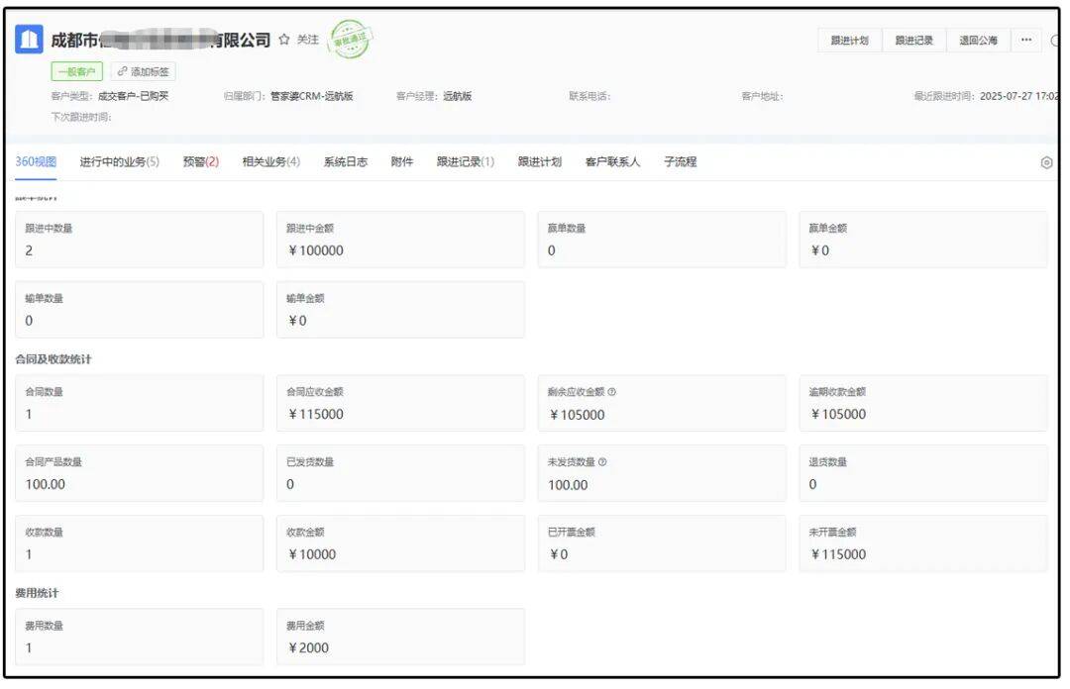
Task: Click the 输单金额 card
Action: pyautogui.click(x=400, y=310)
